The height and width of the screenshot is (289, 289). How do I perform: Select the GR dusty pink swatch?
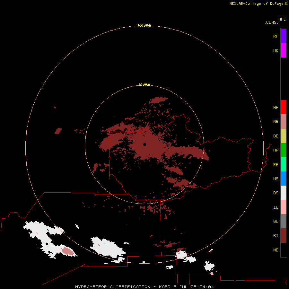(284, 122)
